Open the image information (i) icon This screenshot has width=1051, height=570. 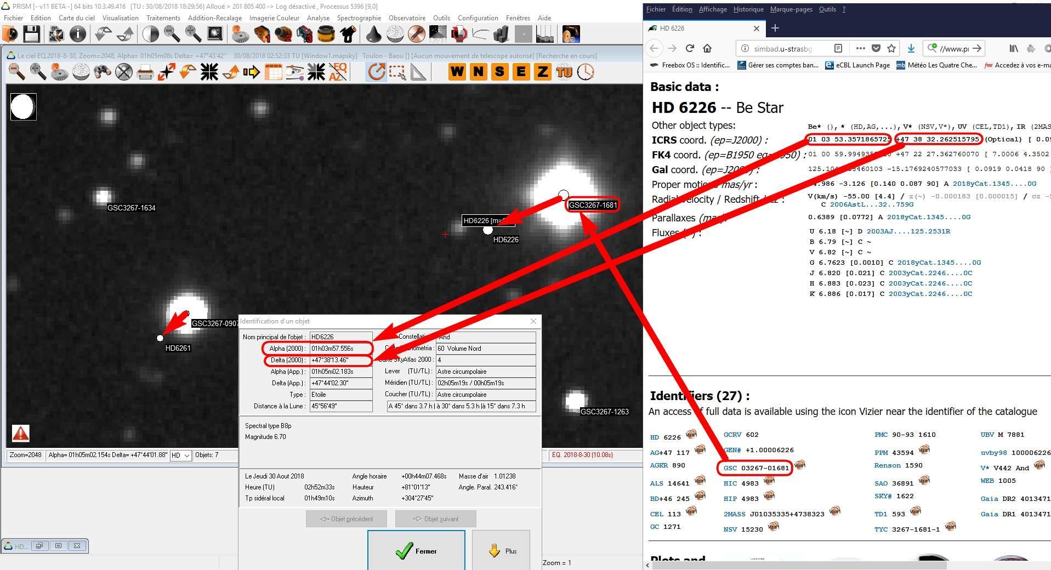click(78, 34)
